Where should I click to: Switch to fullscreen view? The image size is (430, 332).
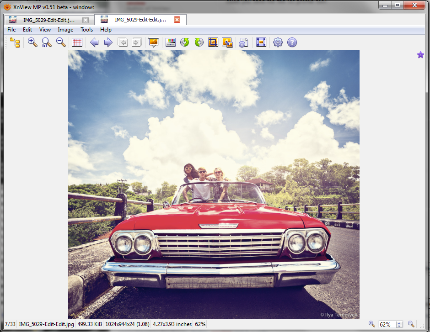coord(261,42)
